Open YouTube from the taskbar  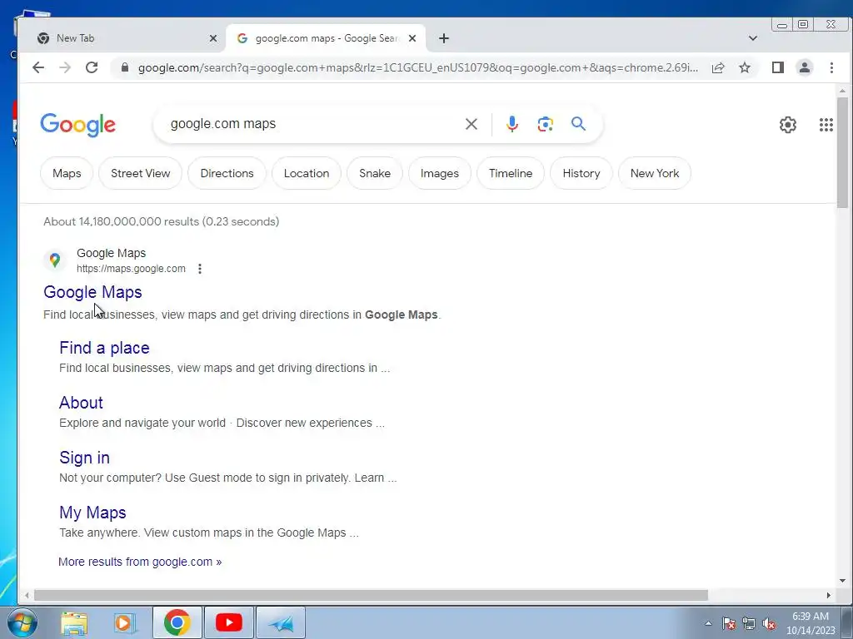[x=228, y=622]
